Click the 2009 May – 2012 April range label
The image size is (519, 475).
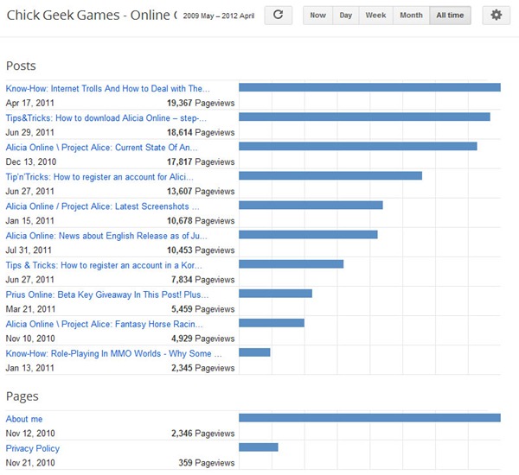point(219,16)
